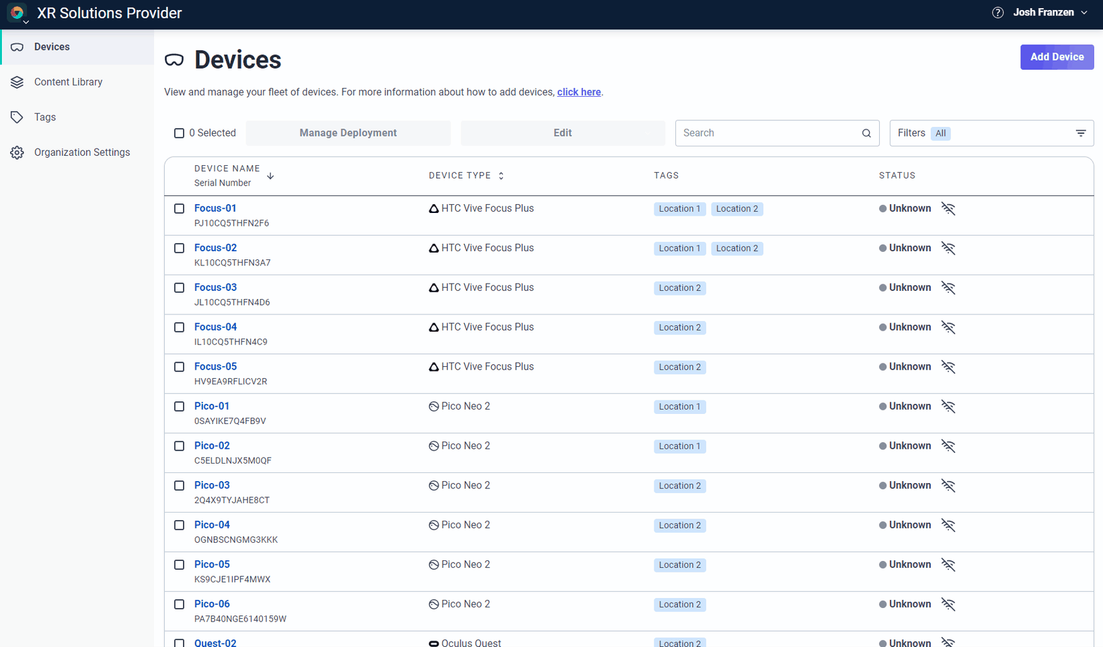Click the filter lines icon

click(1080, 133)
